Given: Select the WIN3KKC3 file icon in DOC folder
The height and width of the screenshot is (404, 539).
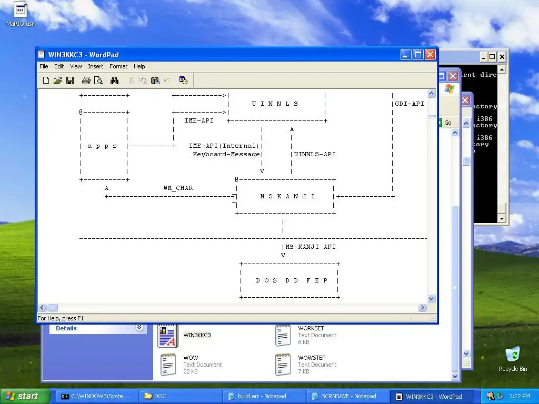Looking at the screenshot, I should (x=168, y=336).
